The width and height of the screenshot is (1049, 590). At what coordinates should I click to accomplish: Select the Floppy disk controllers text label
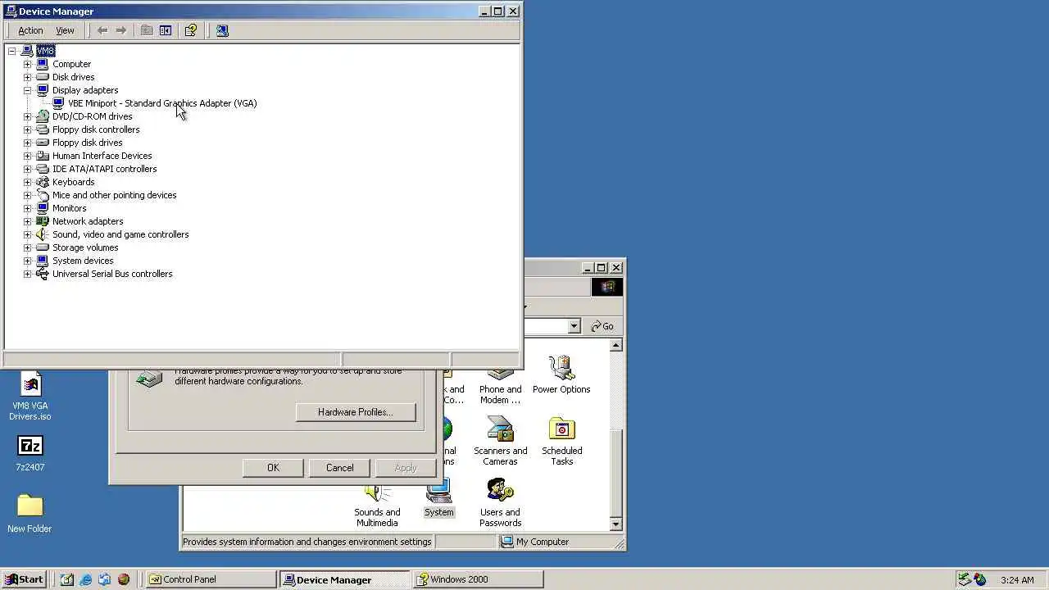(x=96, y=129)
